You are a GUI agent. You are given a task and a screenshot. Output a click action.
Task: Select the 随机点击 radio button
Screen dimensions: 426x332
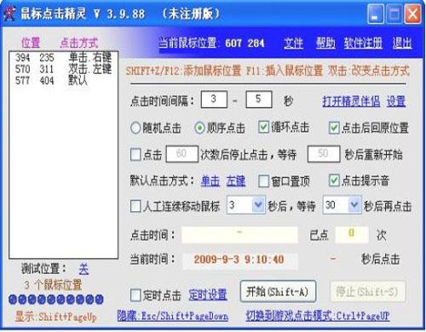coord(135,128)
